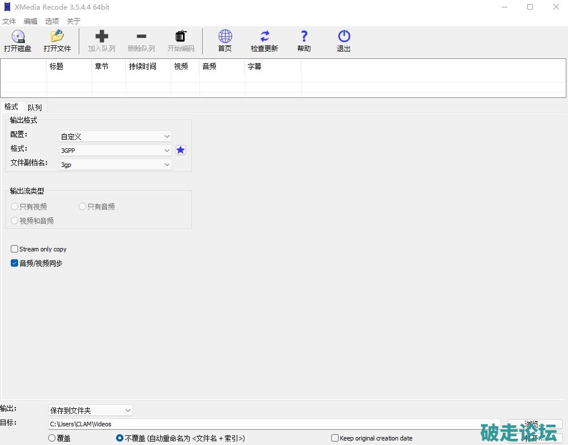Viewport: 568px width, 445px height.
Task: Uncheck the 音频/视频同步 checkbox
Action: click(15, 263)
